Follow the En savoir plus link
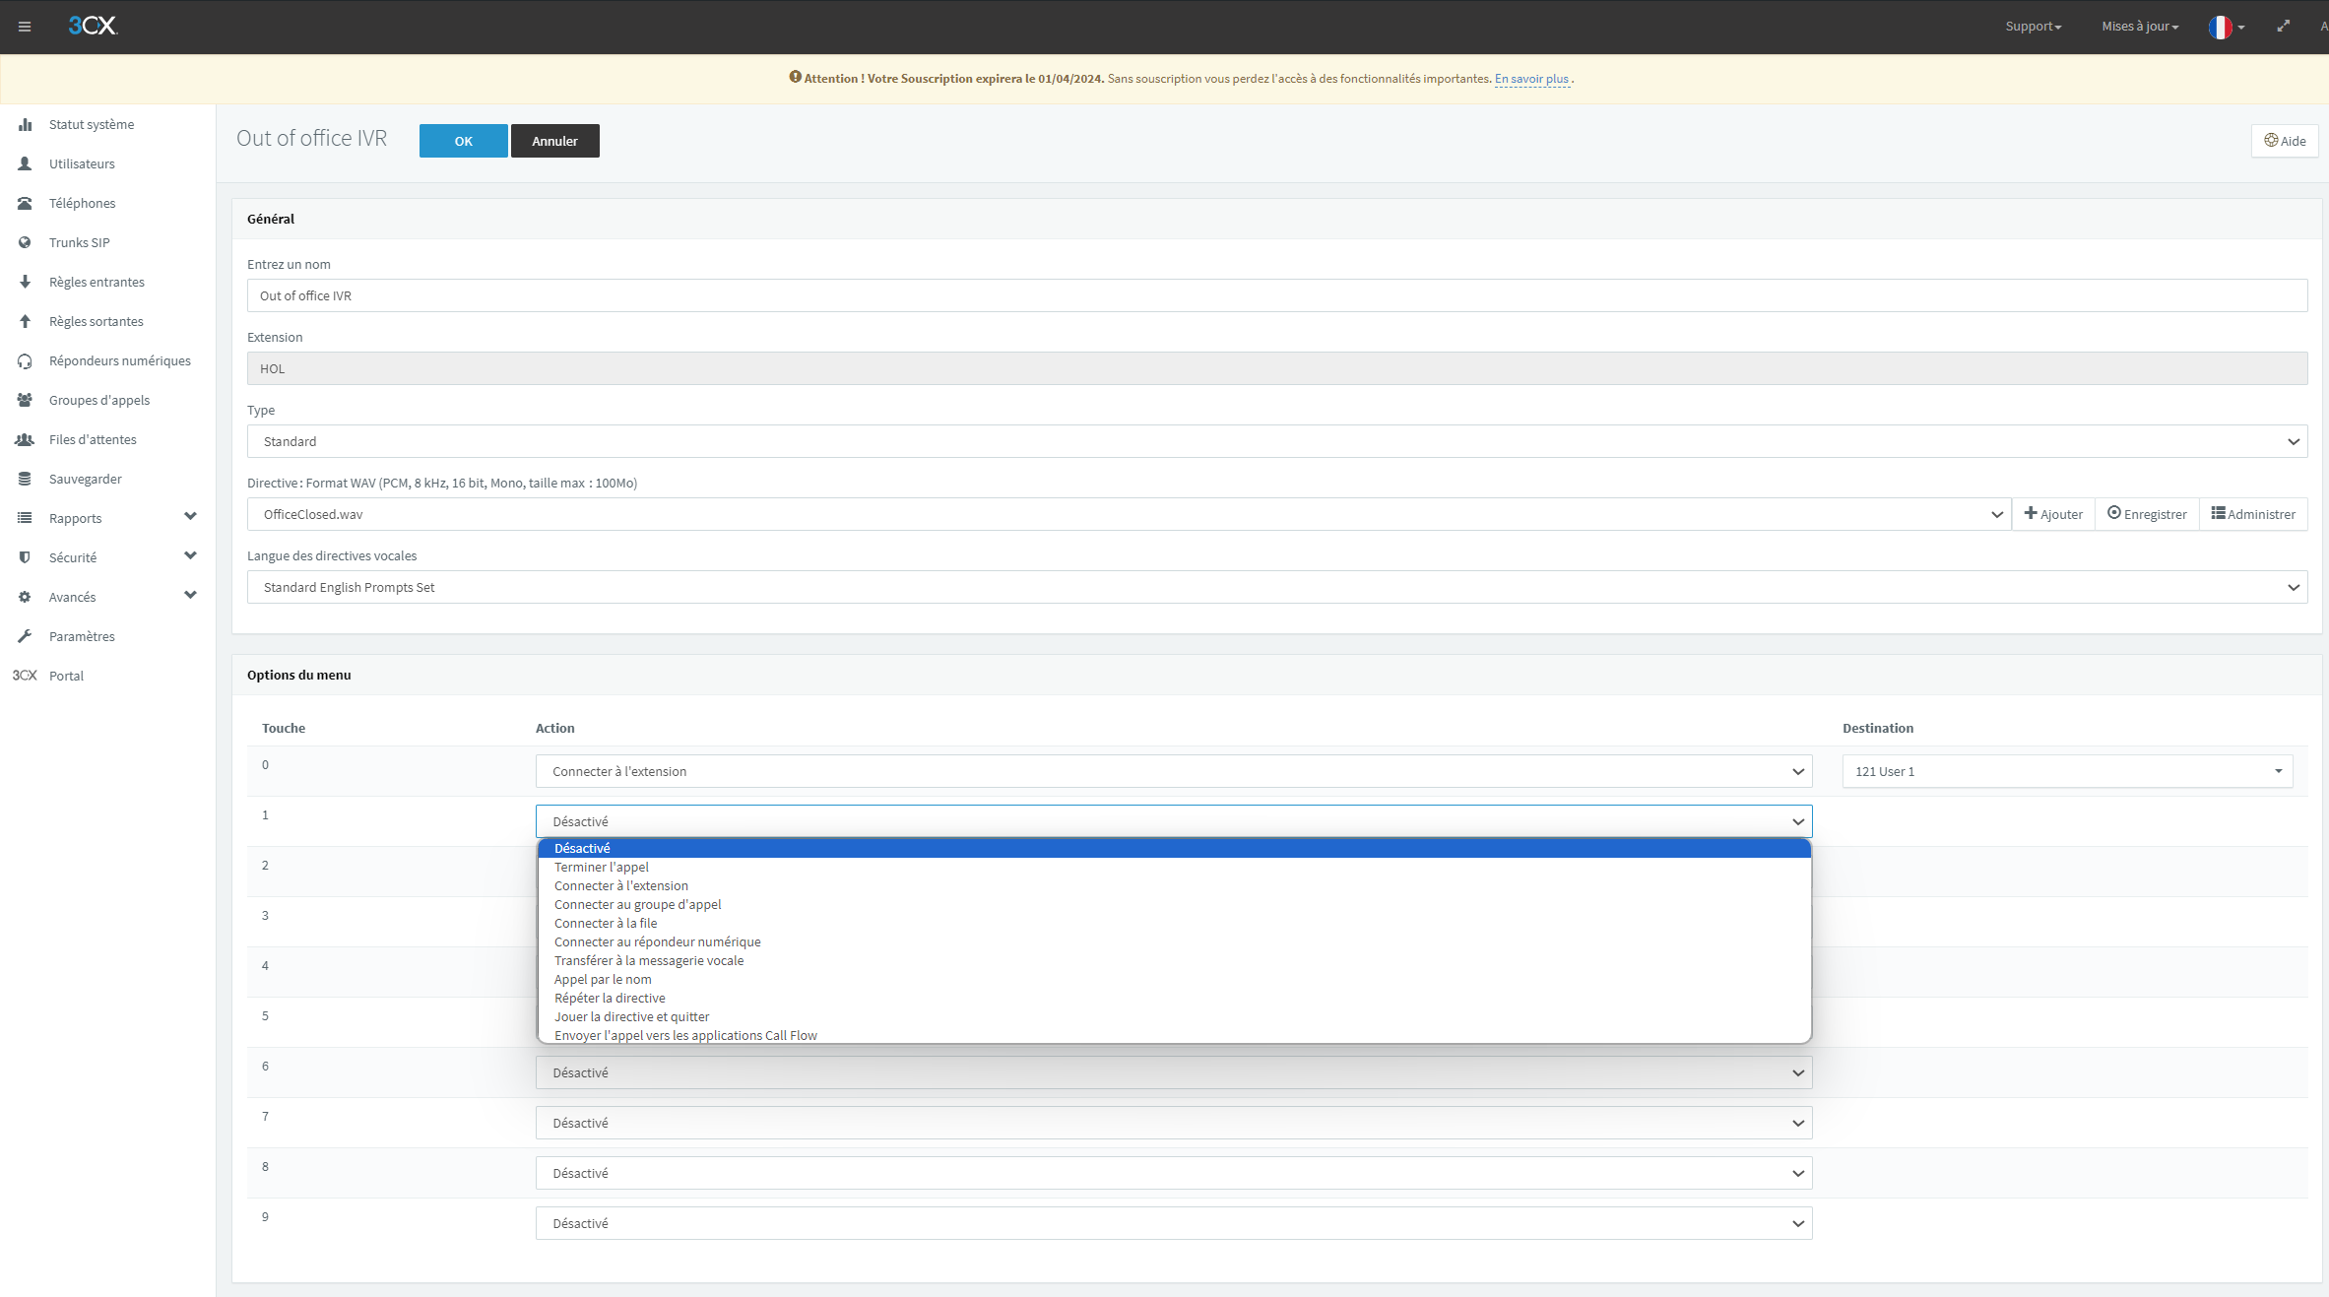Image resolution: width=2329 pixels, height=1297 pixels. pos(1531,79)
